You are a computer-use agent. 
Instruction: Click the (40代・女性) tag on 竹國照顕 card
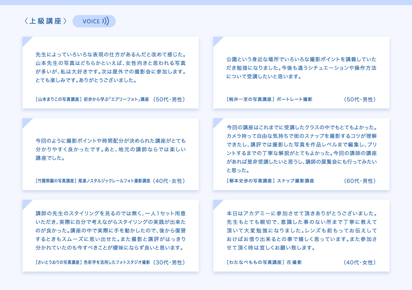[x=169, y=181]
